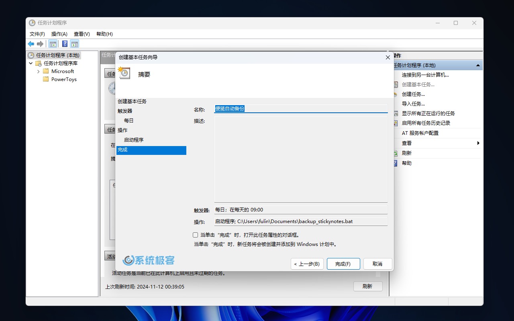Image resolution: width=514 pixels, height=321 pixels.
Task: Click the icon beside 启用所有任务历史记录
Action: [395, 123]
